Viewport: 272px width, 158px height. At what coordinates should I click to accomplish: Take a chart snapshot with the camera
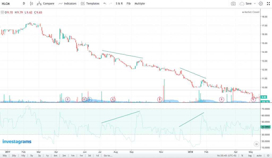pos(234,3)
